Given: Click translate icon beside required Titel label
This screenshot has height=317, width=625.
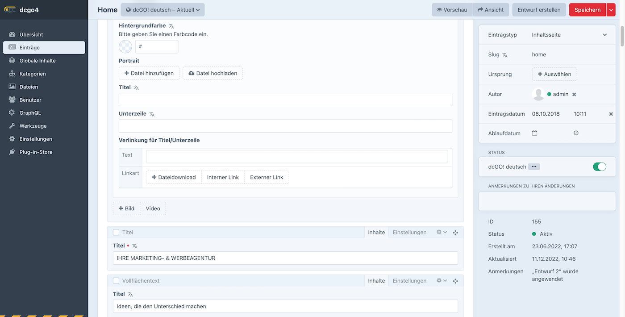Looking at the screenshot, I should point(135,246).
